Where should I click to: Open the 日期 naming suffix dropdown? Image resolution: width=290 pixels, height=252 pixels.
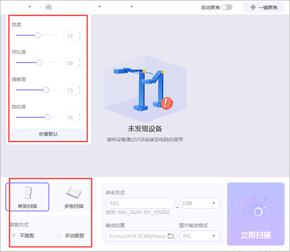point(200,203)
